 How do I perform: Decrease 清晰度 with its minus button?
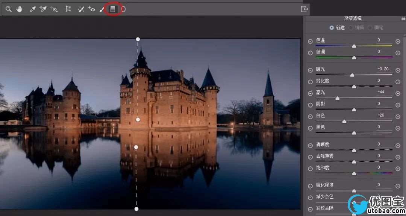point(310,146)
